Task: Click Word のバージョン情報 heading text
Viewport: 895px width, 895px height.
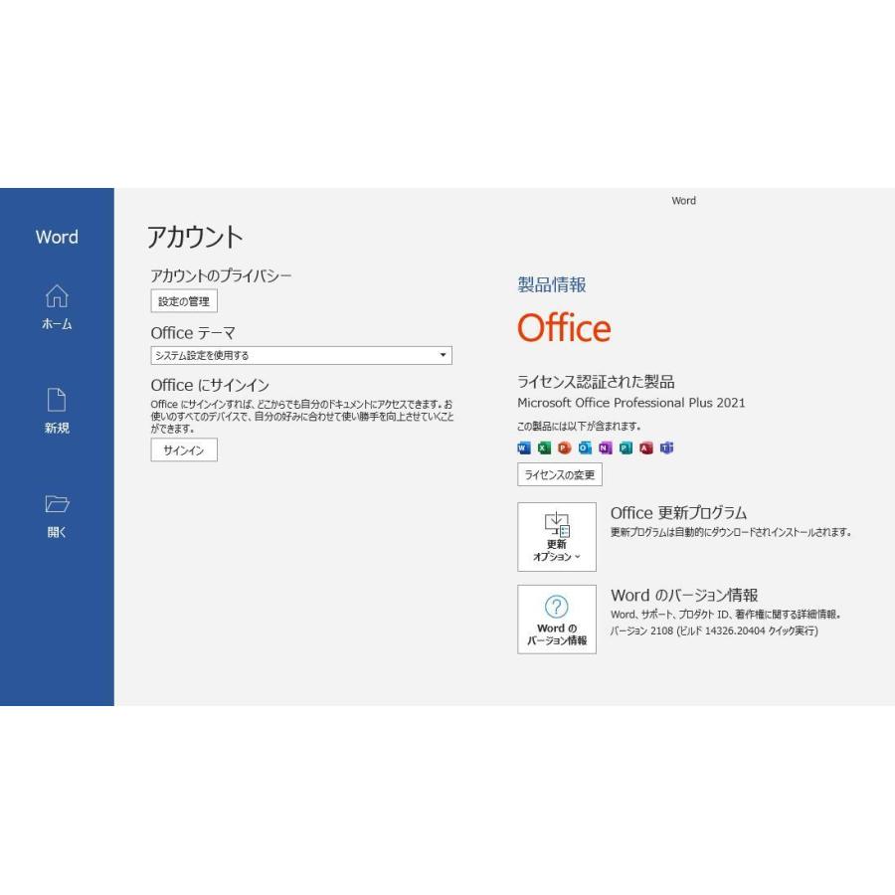Action: pos(684,596)
